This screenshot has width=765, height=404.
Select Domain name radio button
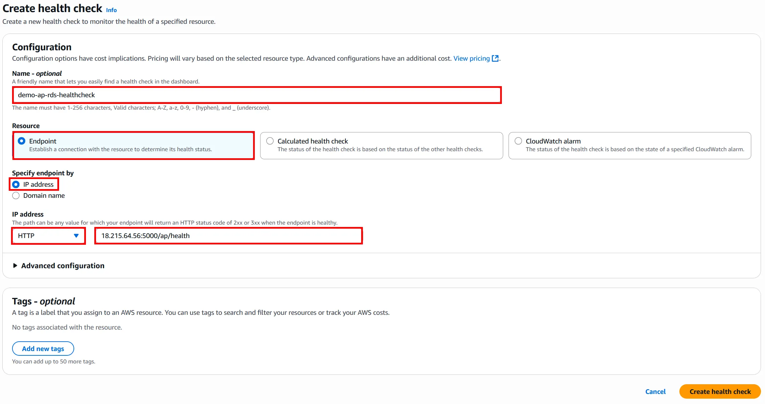(16, 195)
